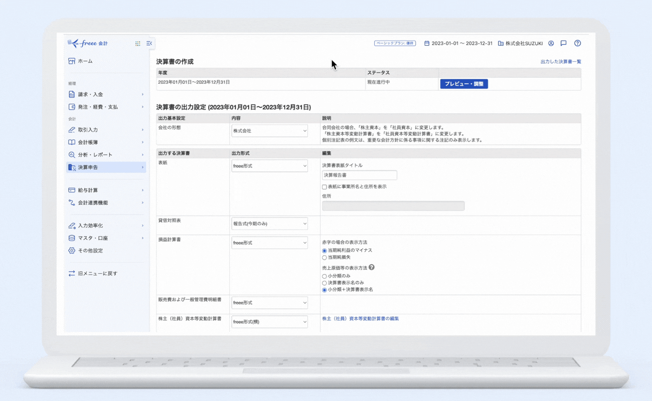Viewport: 652px width, 401px height.
Task: Open 会社の形態 dropdown showing 株式会社
Action: 269,131
